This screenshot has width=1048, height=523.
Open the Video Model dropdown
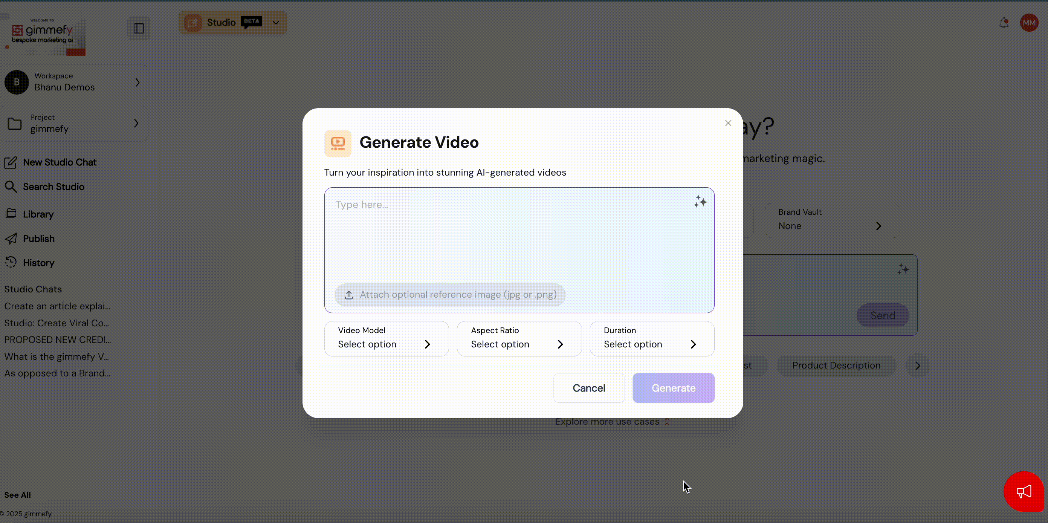pyautogui.click(x=386, y=339)
